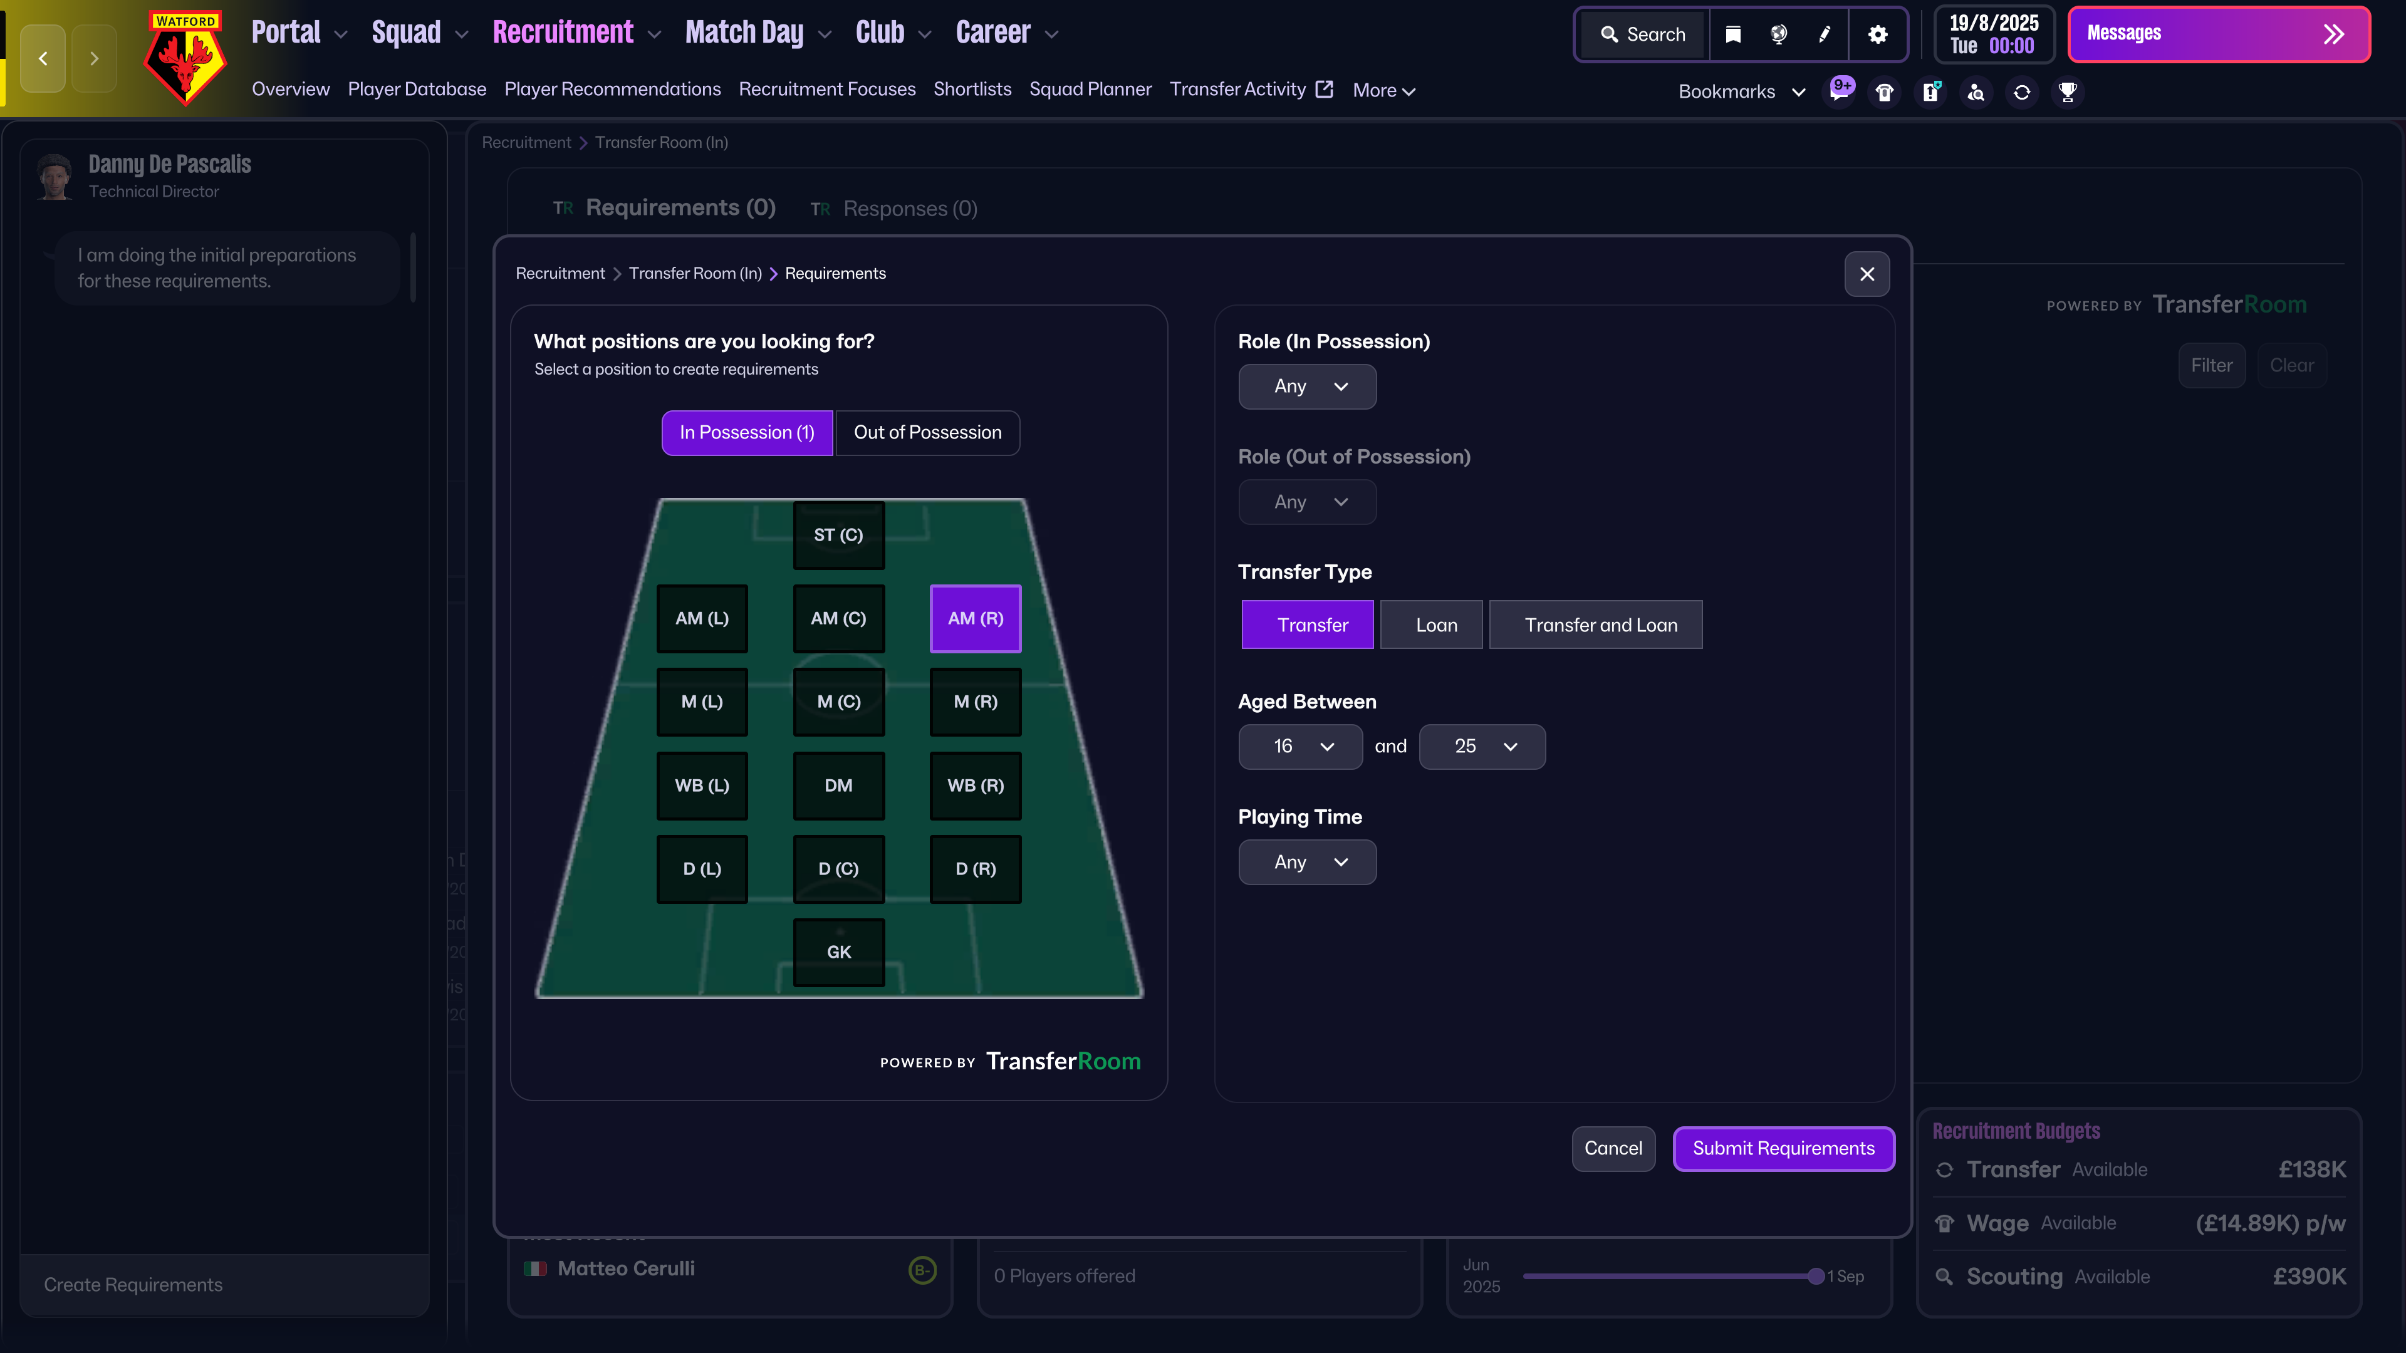Open the bookmark flag icon
The width and height of the screenshot is (2406, 1353).
point(1732,34)
